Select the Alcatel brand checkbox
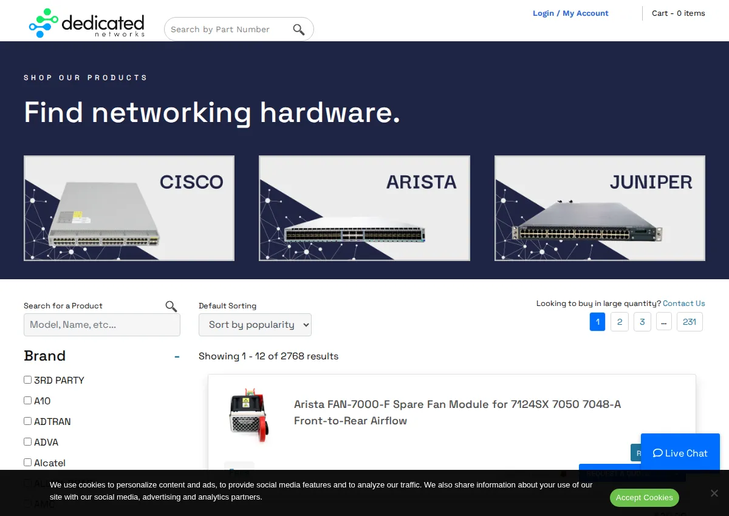This screenshot has width=729, height=516. coord(27,463)
